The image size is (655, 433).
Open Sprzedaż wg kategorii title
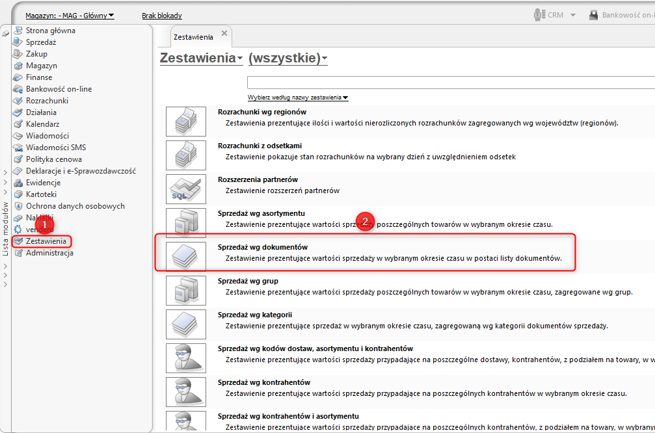(x=255, y=315)
